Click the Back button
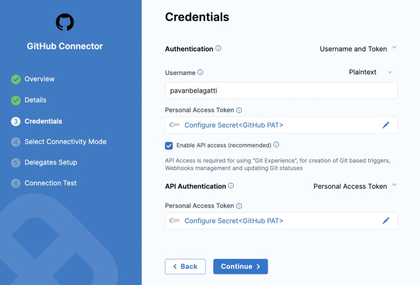Screen dimensions: 420x285 click(185, 266)
